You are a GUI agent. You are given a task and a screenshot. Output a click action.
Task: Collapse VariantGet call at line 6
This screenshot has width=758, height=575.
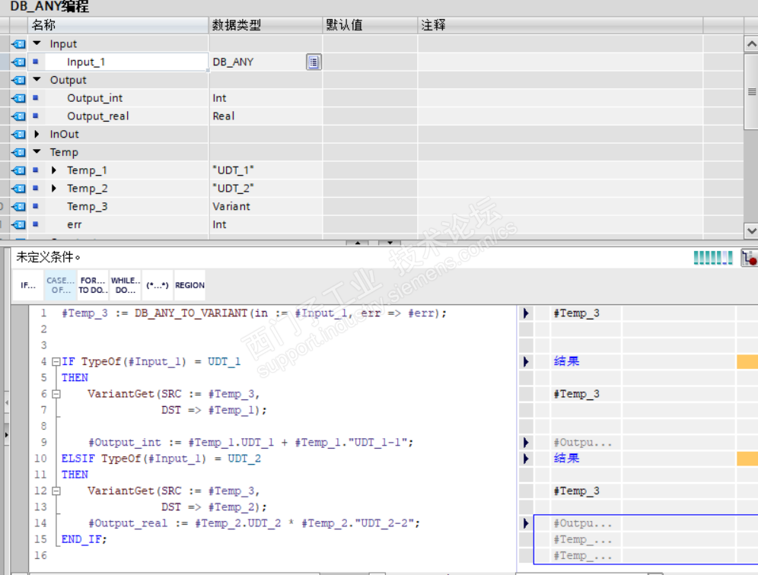[x=56, y=394]
